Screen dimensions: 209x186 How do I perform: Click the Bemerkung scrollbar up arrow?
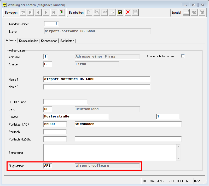pos(178,147)
